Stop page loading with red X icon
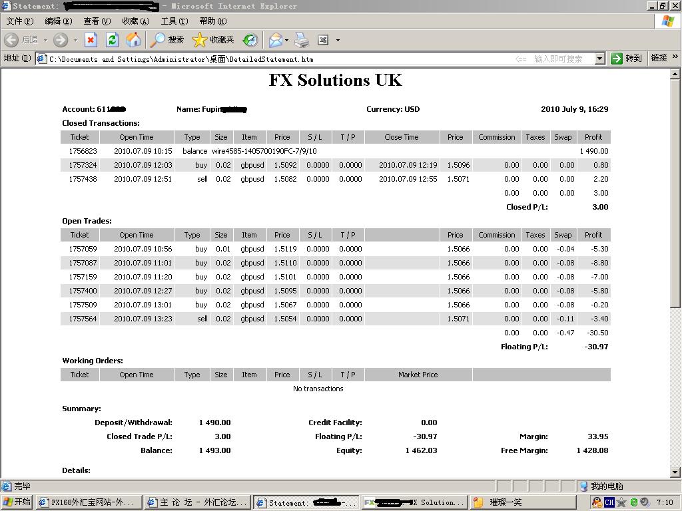The height and width of the screenshot is (511, 682). (91, 40)
